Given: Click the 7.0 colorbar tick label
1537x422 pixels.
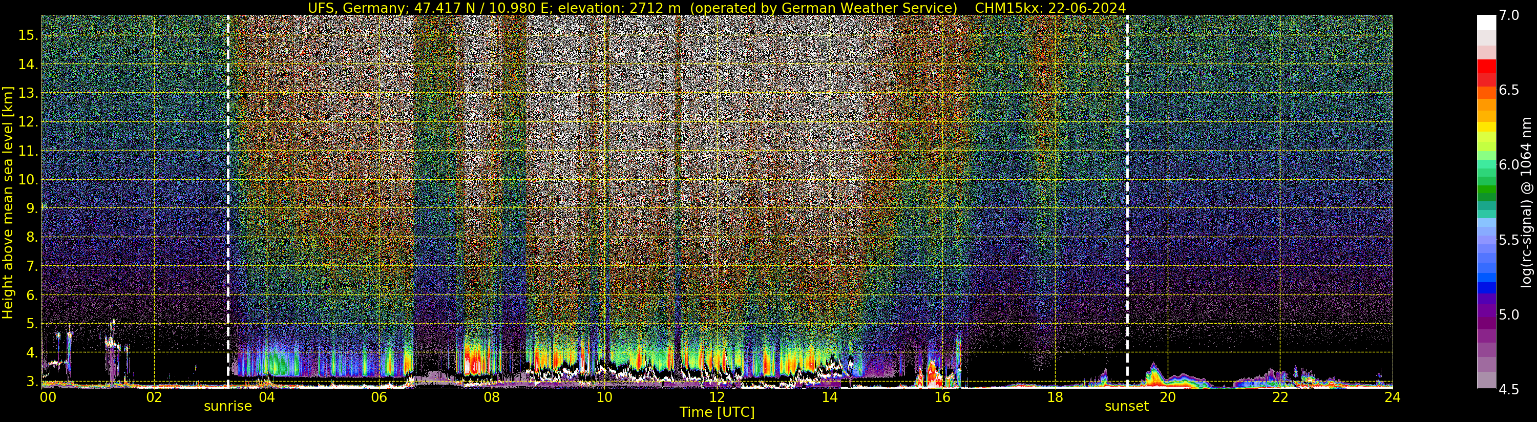Looking at the screenshot, I should pyautogui.click(x=1509, y=15).
